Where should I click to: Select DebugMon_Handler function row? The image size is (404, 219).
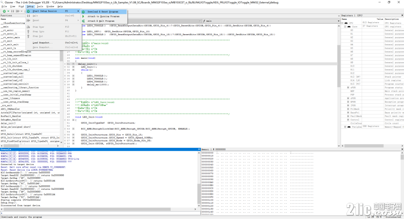[30, 120]
